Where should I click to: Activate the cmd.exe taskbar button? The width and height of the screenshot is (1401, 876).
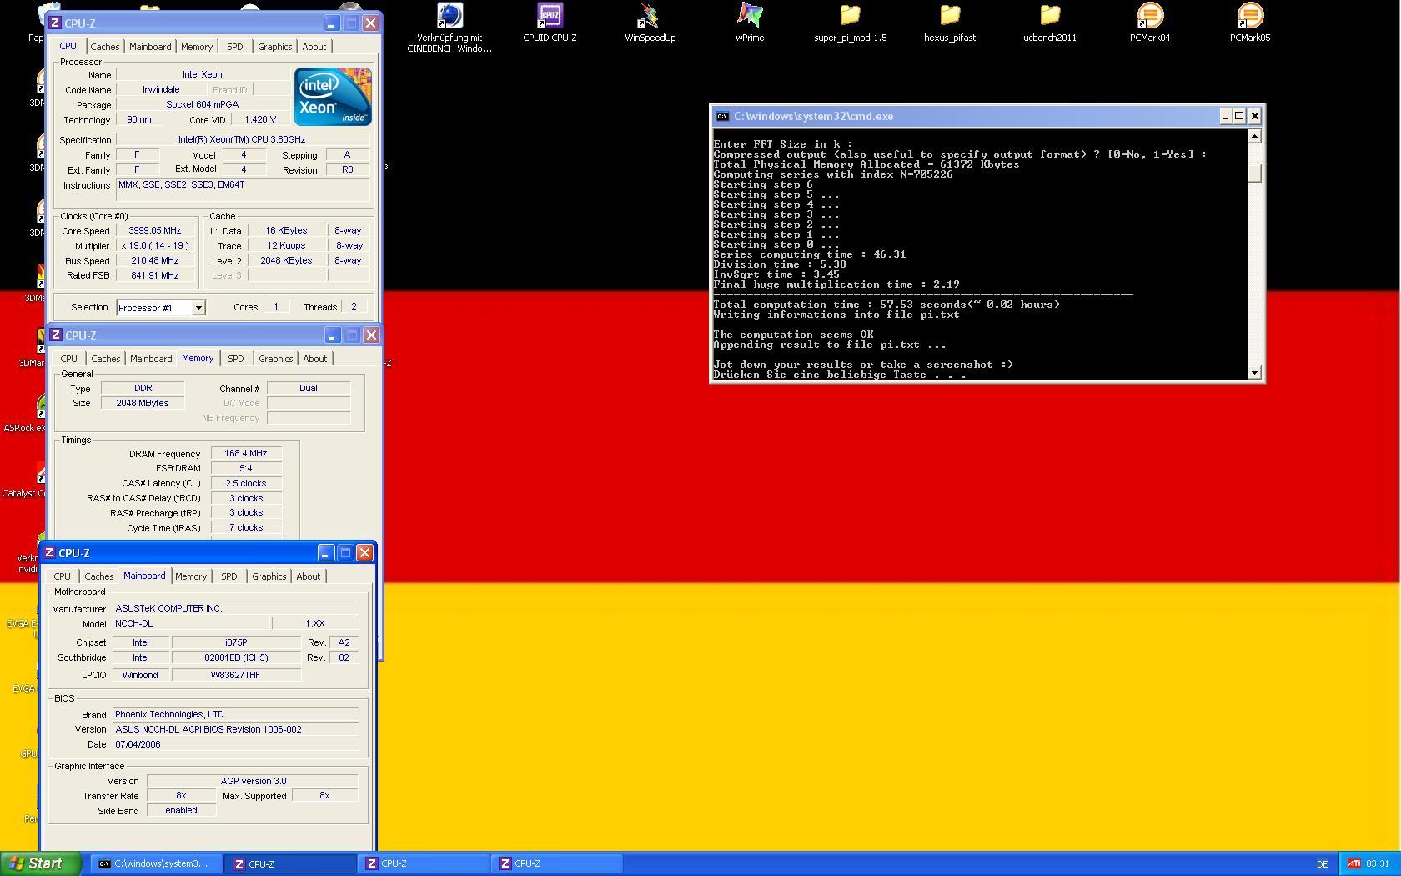[x=157, y=863]
